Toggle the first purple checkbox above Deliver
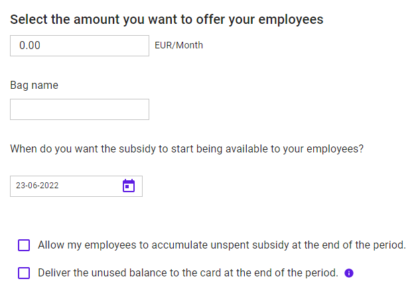Screen dimensions: 416x287 [24, 245]
